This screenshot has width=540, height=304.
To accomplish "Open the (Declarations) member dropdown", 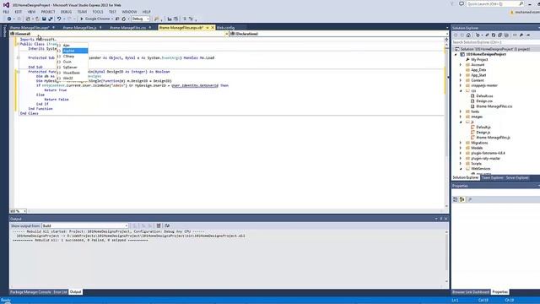I will click(339, 34).
